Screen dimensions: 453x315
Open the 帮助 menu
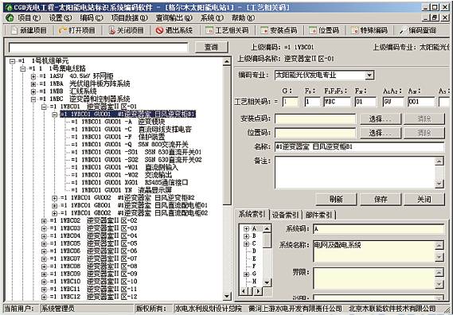[243, 18]
